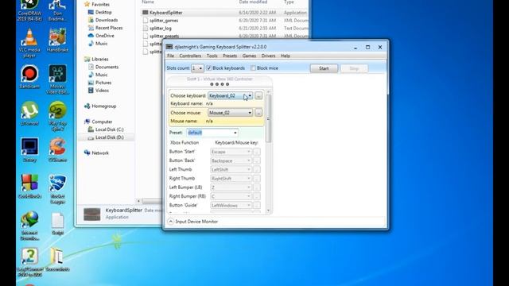Enable the Block mice checkbox
509x286 pixels.
253,68
